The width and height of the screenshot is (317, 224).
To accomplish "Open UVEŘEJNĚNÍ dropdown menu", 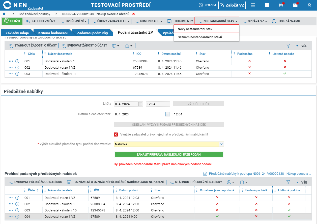I will click(x=73, y=21).
